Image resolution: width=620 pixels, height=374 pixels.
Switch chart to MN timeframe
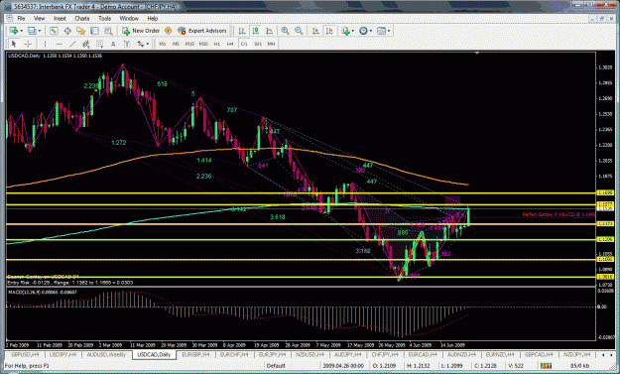[x=271, y=44]
